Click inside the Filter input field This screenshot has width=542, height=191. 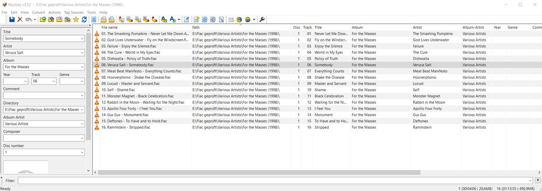[275, 180]
